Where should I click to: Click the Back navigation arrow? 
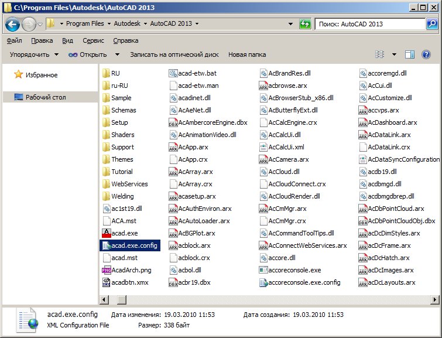pyautogui.click(x=12, y=24)
